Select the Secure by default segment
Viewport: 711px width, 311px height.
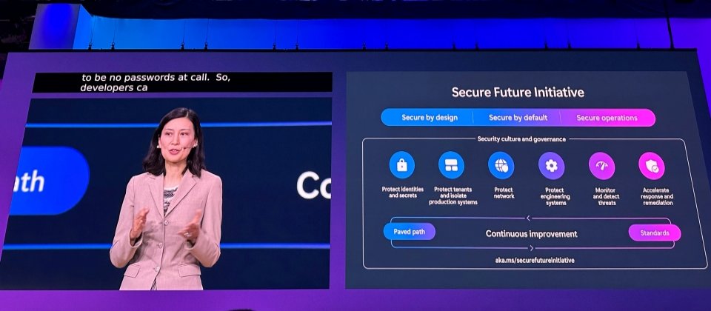pos(517,118)
